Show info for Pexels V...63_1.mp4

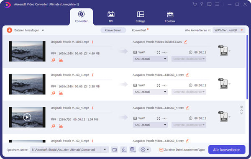click(92, 75)
